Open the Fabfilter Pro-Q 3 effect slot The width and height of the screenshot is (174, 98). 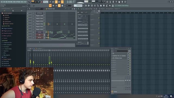119,56
